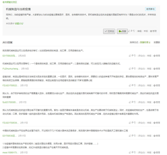Click thumbs-down icon on the main topic post
Image resolution: width=167 pixels, height=155 pixels.
[x=134, y=31]
